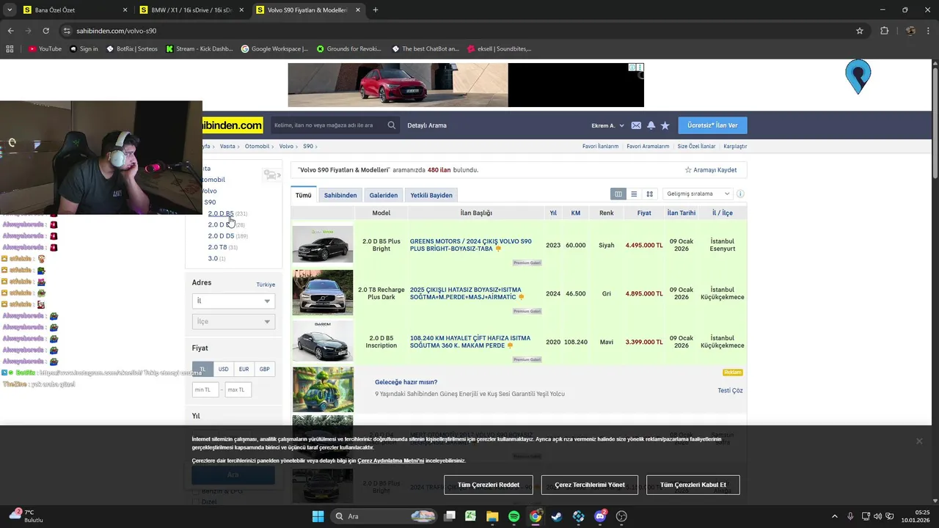
Task: Close the Bana Özel Özet tab
Action: tap(125, 10)
